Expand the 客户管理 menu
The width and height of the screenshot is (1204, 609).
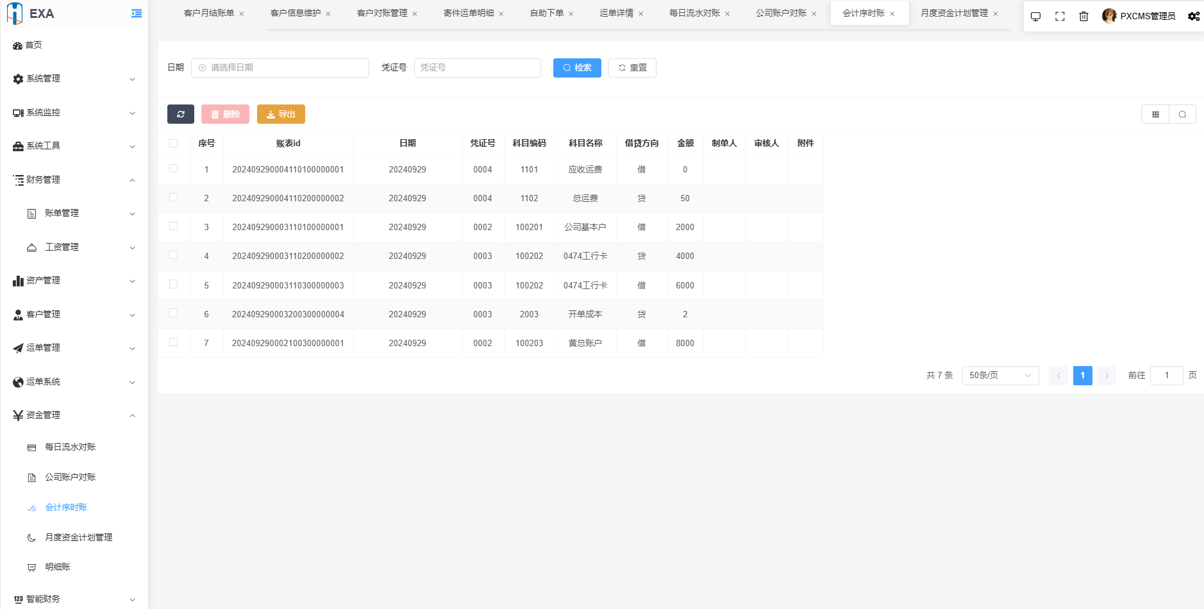[x=74, y=315]
